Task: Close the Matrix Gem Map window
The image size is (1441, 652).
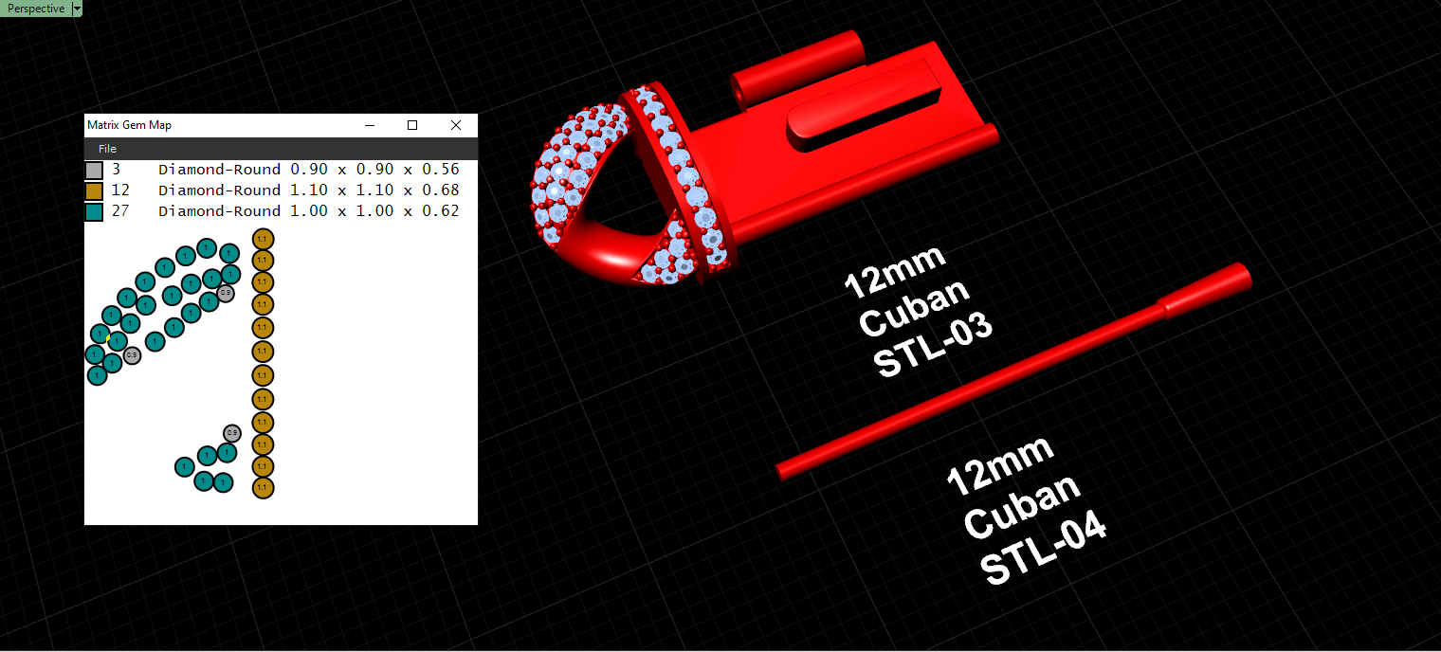Action: click(456, 125)
